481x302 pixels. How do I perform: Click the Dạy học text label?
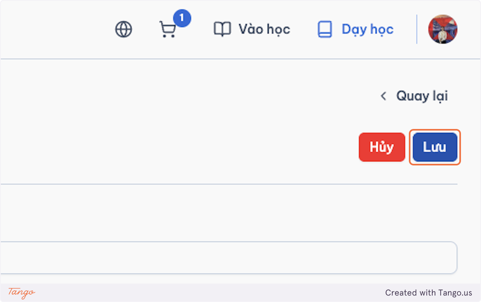point(368,29)
